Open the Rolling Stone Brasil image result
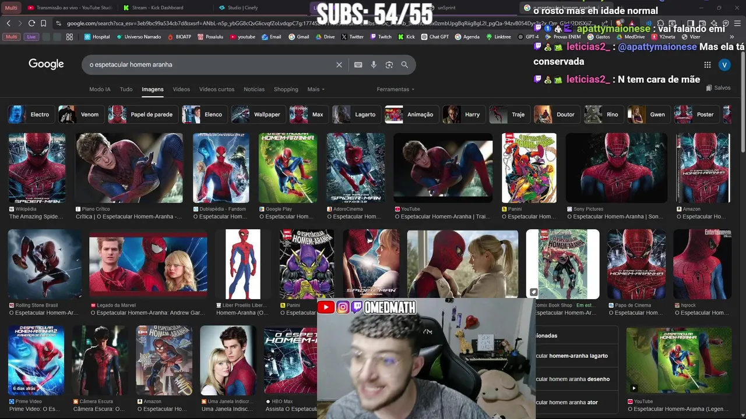 pyautogui.click(x=45, y=264)
